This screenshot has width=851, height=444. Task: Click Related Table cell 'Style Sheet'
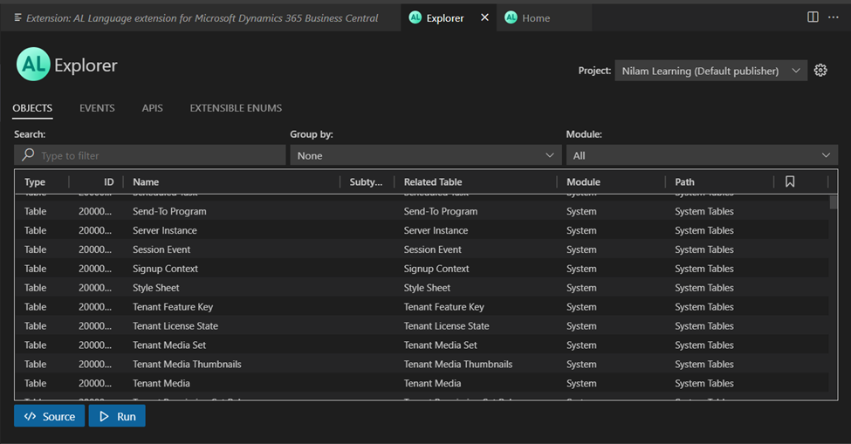427,288
